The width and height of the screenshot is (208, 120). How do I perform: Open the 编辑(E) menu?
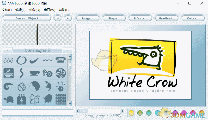click(x=20, y=10)
